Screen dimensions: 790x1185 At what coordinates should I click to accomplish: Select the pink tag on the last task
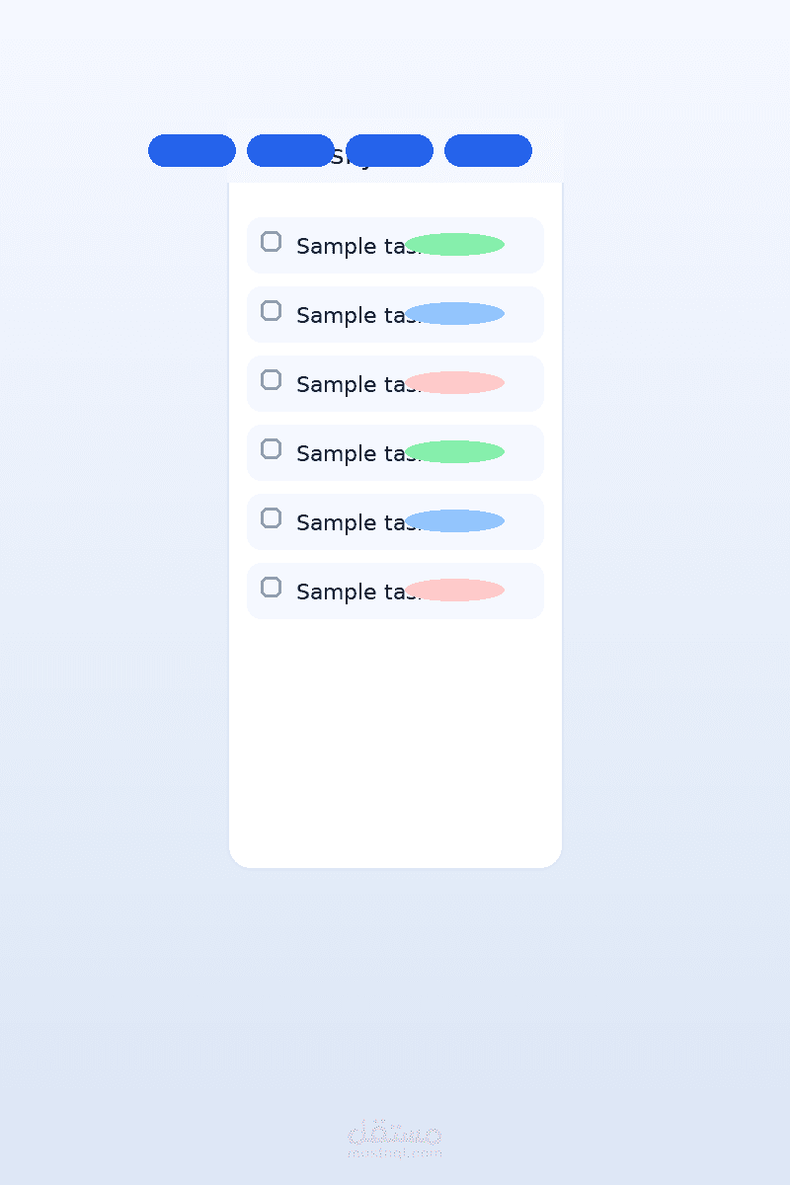454,591
